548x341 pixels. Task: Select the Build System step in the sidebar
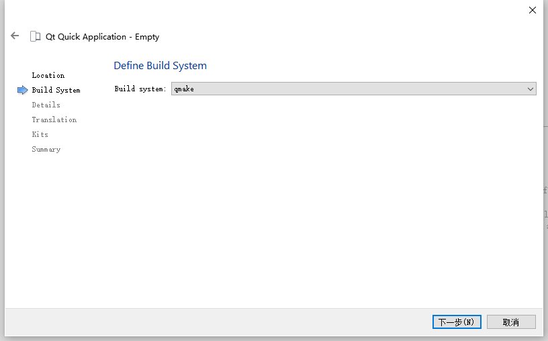[x=56, y=90]
